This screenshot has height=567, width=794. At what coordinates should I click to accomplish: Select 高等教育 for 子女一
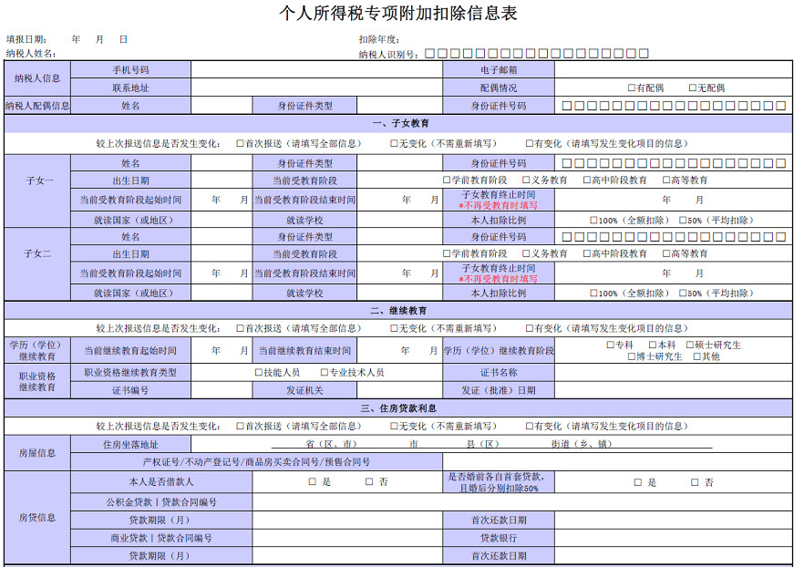(666, 180)
